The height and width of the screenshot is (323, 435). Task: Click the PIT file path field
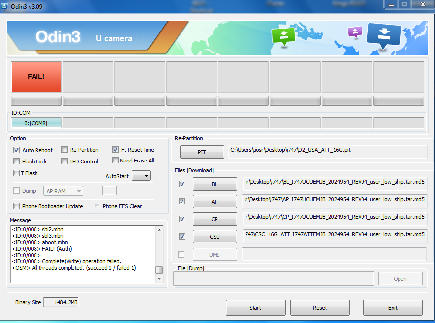pos(327,152)
